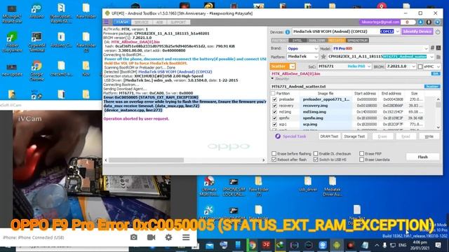449x252 pixels.
Task: Enable Erase Userdata checkbox
Action: pyautogui.click(x=362, y=160)
